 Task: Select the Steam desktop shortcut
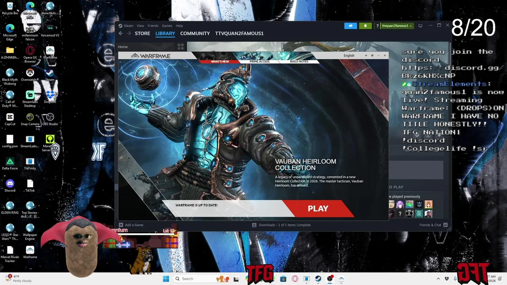click(50, 75)
